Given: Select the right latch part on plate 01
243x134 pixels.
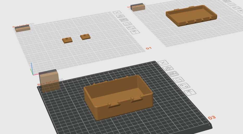Looking at the screenshot, I should click(85, 37).
